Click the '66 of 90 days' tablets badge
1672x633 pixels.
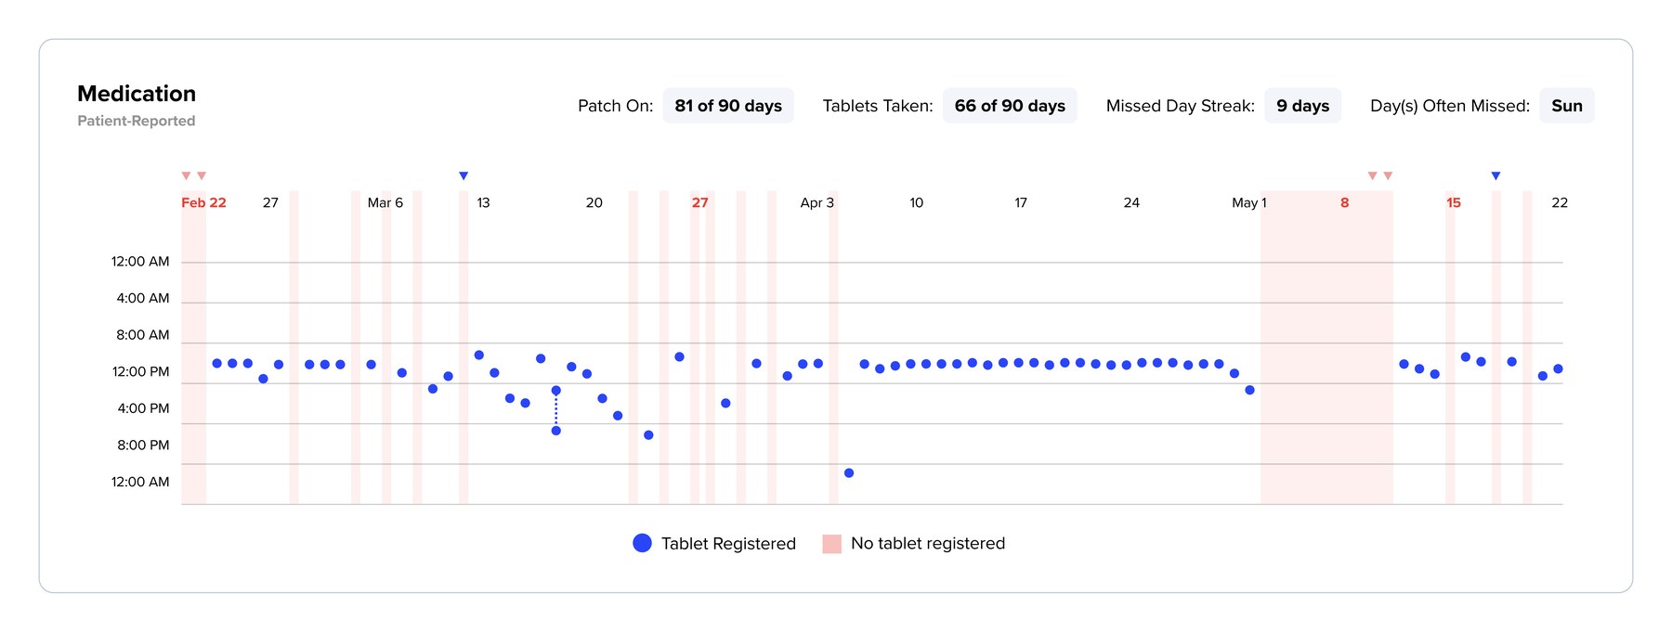click(1010, 106)
